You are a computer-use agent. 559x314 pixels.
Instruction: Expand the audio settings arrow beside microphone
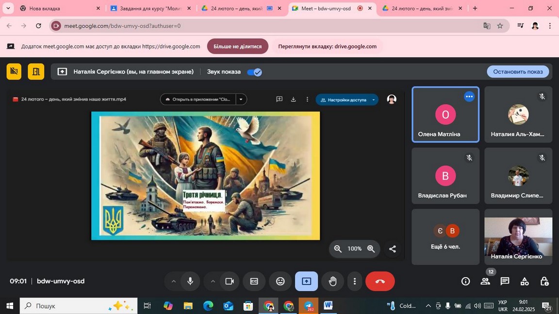[x=174, y=281]
